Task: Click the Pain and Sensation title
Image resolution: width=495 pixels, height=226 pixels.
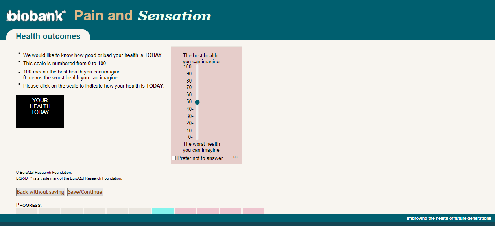Action: 142,16
